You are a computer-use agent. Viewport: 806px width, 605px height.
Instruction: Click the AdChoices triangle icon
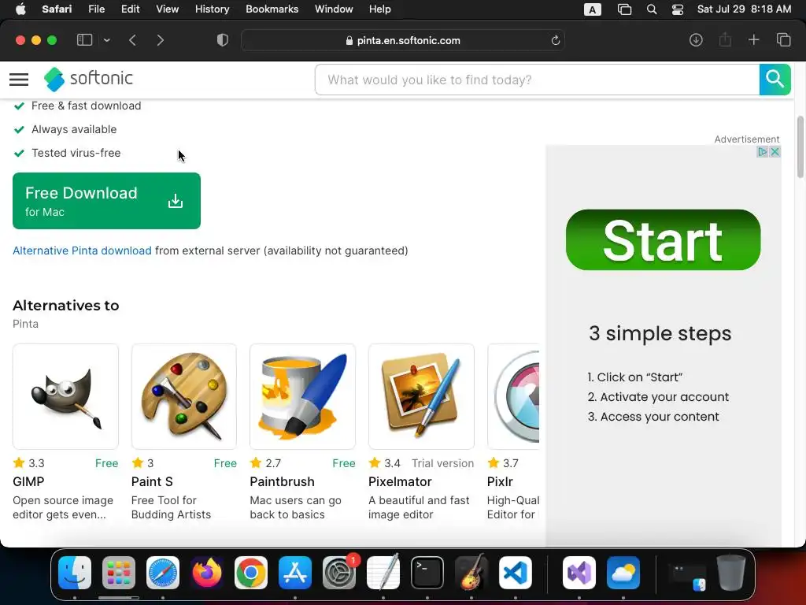pyautogui.click(x=763, y=152)
